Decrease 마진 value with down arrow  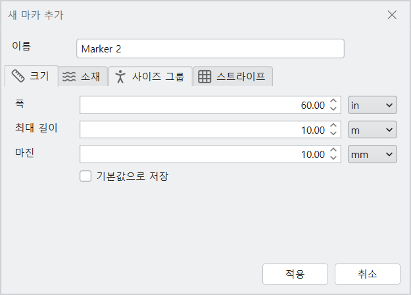tap(333, 157)
